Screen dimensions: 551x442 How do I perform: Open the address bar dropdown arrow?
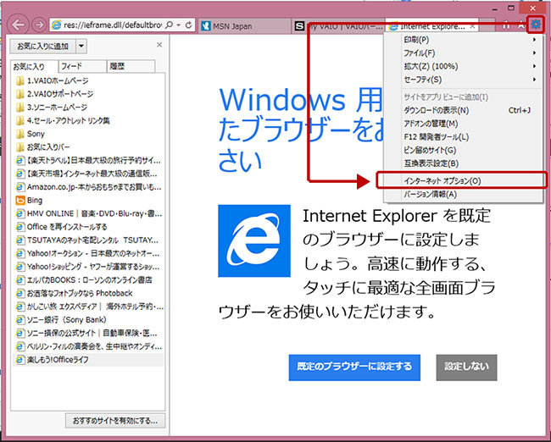pyautogui.click(x=179, y=25)
